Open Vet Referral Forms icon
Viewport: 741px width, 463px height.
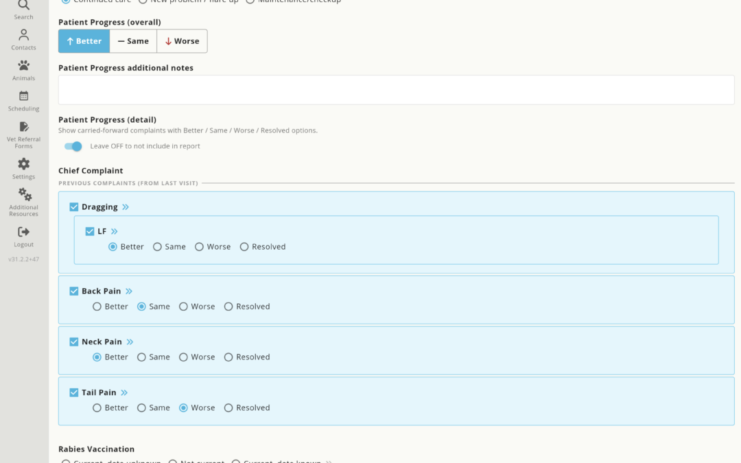tap(23, 127)
